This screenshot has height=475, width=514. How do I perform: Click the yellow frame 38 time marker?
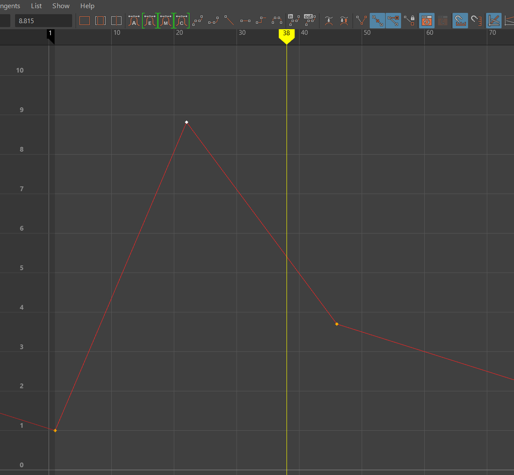(286, 34)
